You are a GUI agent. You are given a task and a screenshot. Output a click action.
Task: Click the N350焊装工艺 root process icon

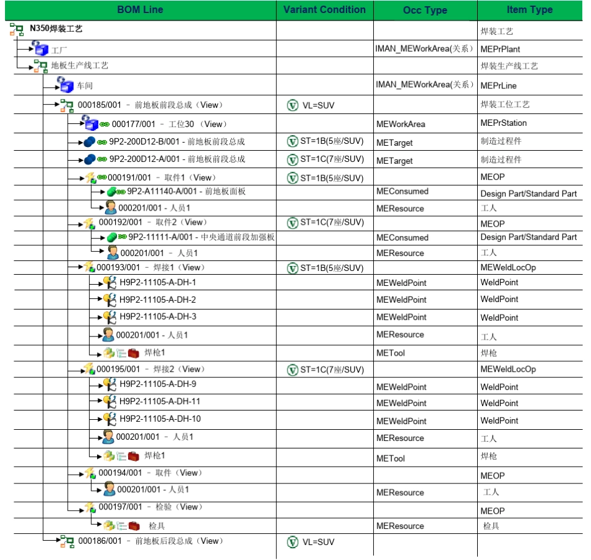(x=17, y=29)
